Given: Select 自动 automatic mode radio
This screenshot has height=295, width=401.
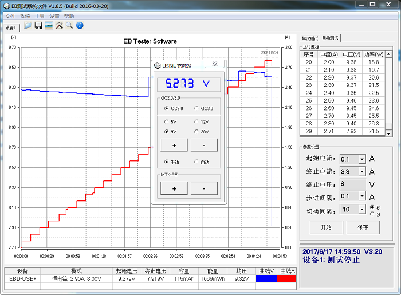Looking at the screenshot, I should [x=196, y=162].
